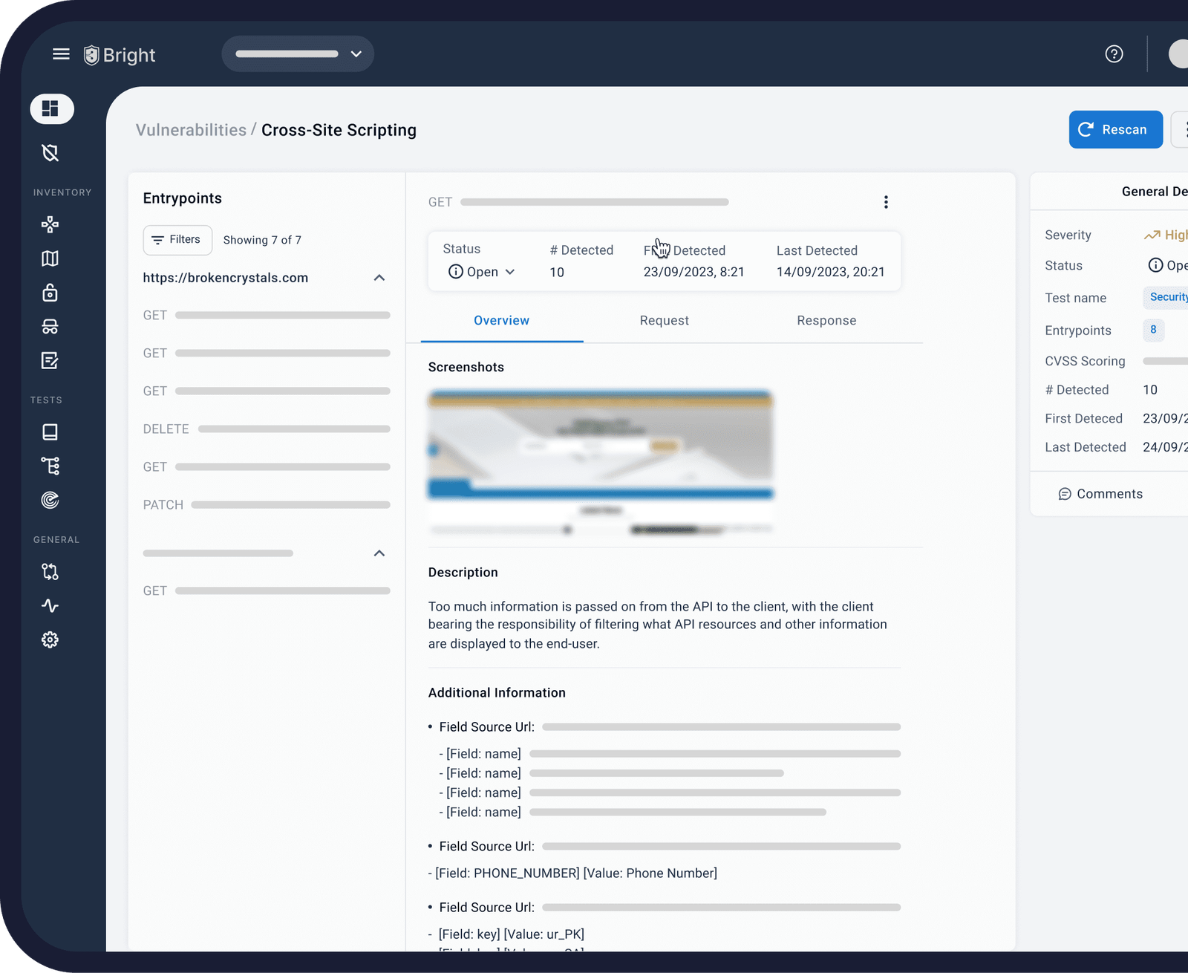
Task: Open the incognito/discovery icon under Inventory
Action: 50,327
